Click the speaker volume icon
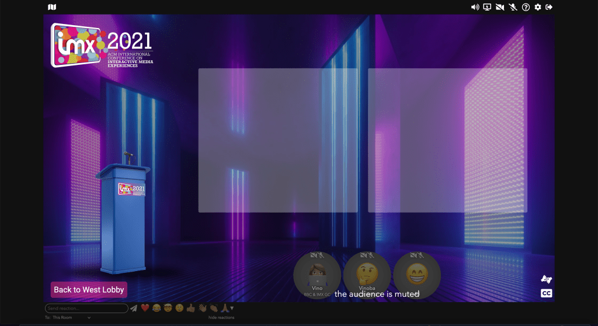598x326 pixels. [x=475, y=7]
